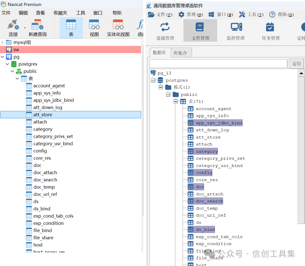Select the 表 tables toolbar button in Navicat

[x=71, y=28]
